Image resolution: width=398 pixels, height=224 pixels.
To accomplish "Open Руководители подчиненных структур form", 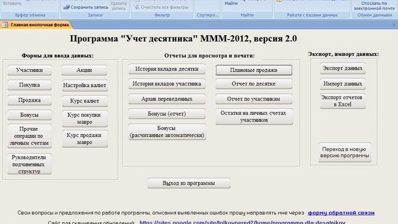I will point(29,164).
